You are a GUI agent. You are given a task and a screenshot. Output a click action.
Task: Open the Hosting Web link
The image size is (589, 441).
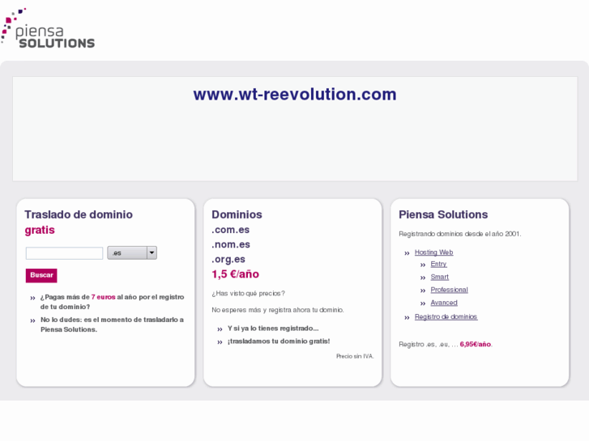433,252
